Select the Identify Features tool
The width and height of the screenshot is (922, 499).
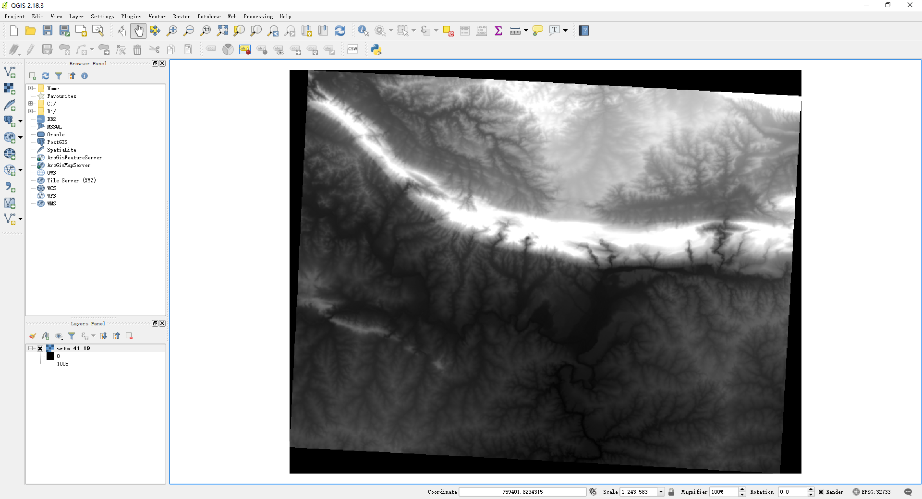click(x=364, y=31)
